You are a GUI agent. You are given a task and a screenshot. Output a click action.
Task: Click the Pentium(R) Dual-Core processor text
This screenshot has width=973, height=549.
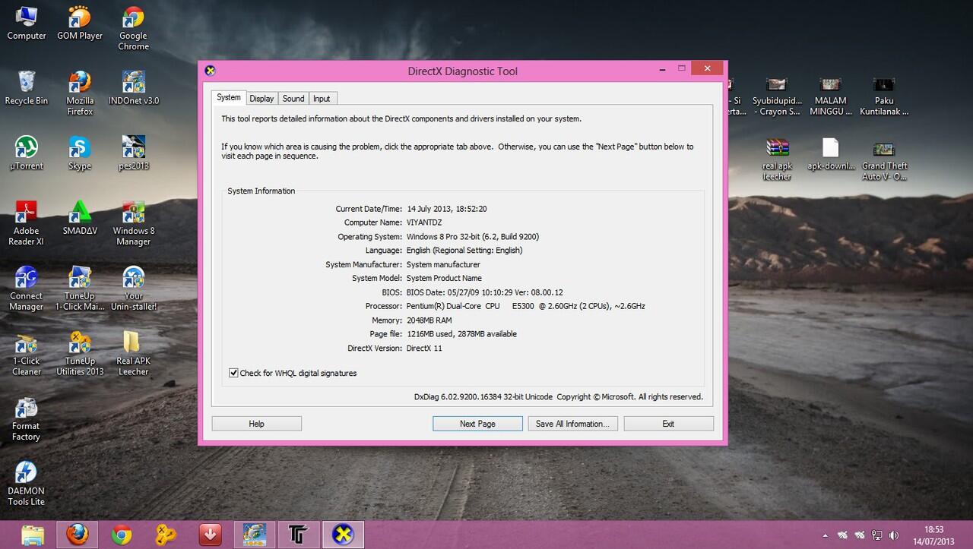(x=526, y=306)
